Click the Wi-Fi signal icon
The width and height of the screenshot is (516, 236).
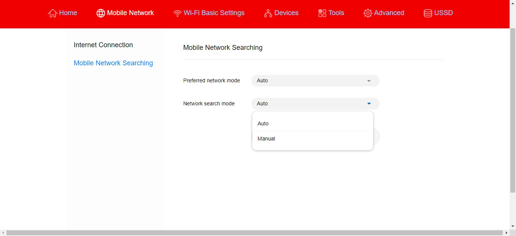[177, 13]
